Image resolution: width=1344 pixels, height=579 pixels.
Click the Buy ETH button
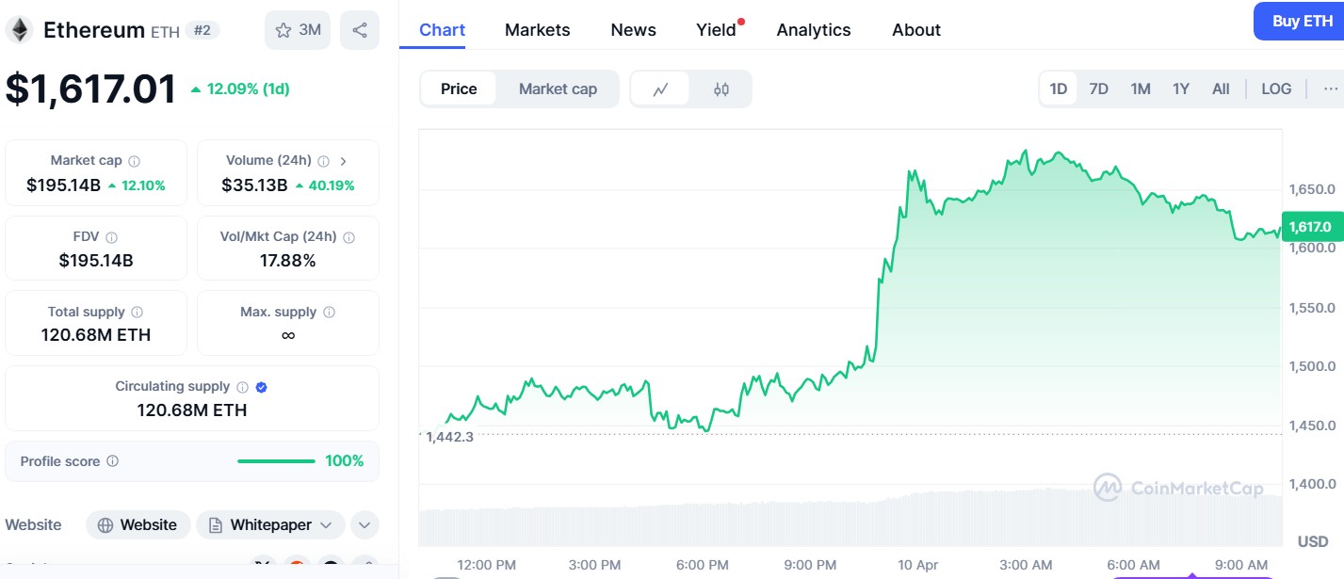(1302, 21)
